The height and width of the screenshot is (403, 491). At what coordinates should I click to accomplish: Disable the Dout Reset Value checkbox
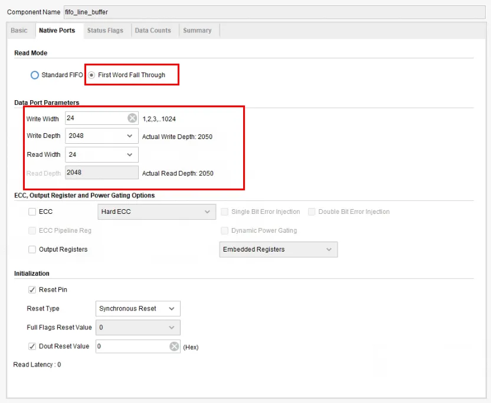pos(32,346)
